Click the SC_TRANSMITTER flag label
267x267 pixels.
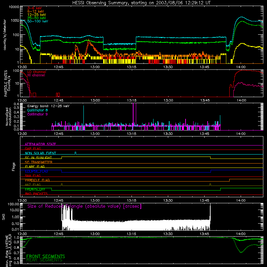point(38,162)
